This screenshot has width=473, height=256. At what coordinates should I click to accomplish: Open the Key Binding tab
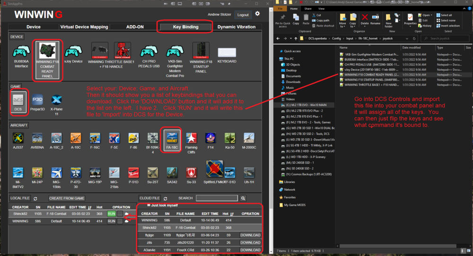(185, 27)
